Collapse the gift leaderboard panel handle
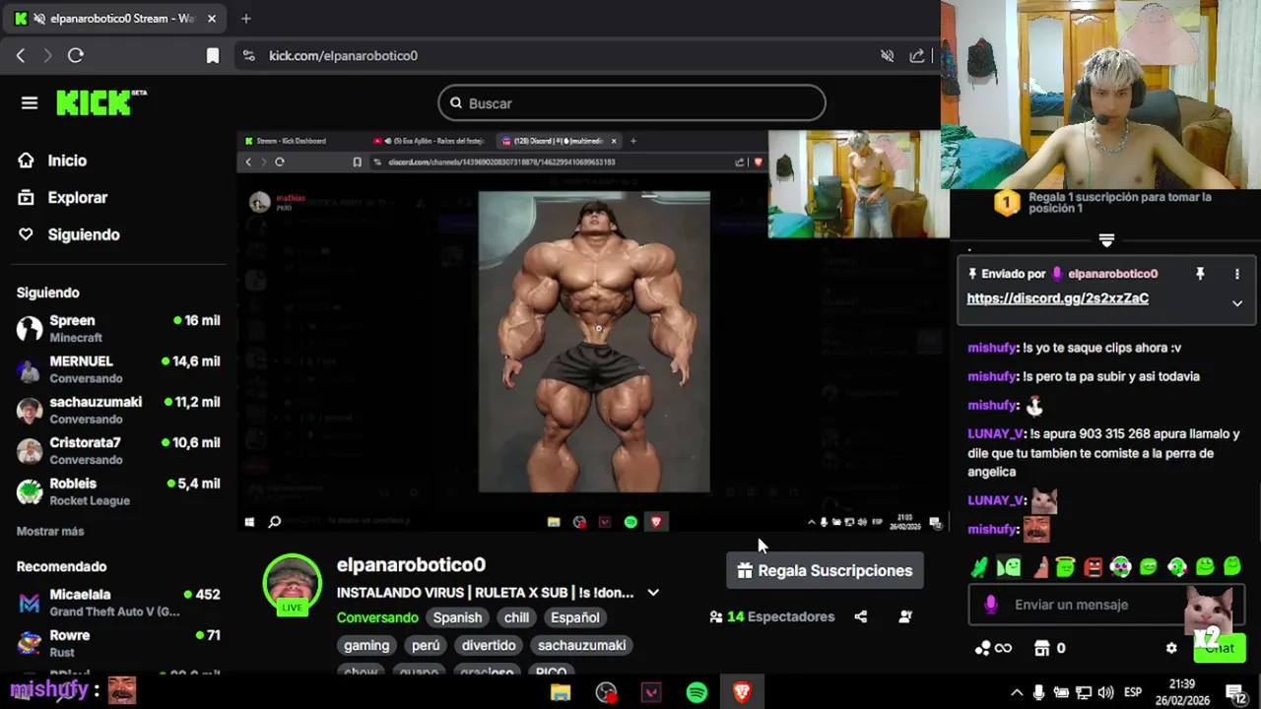The height and width of the screenshot is (709, 1261). 1106,240
